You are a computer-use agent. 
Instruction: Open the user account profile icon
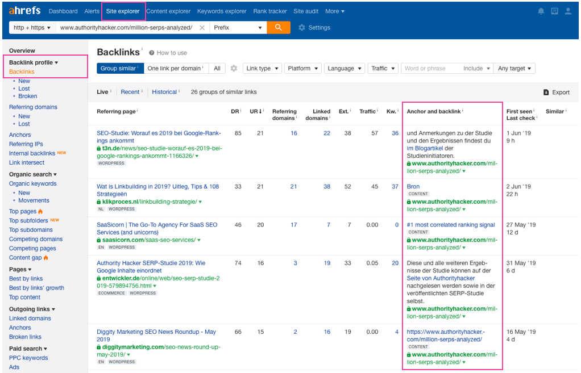pos(568,11)
